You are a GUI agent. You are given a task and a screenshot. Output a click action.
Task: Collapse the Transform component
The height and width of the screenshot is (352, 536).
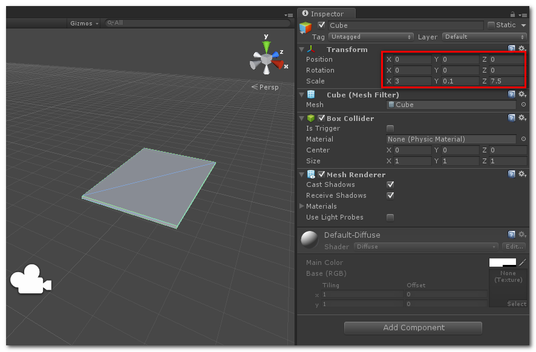coord(301,50)
